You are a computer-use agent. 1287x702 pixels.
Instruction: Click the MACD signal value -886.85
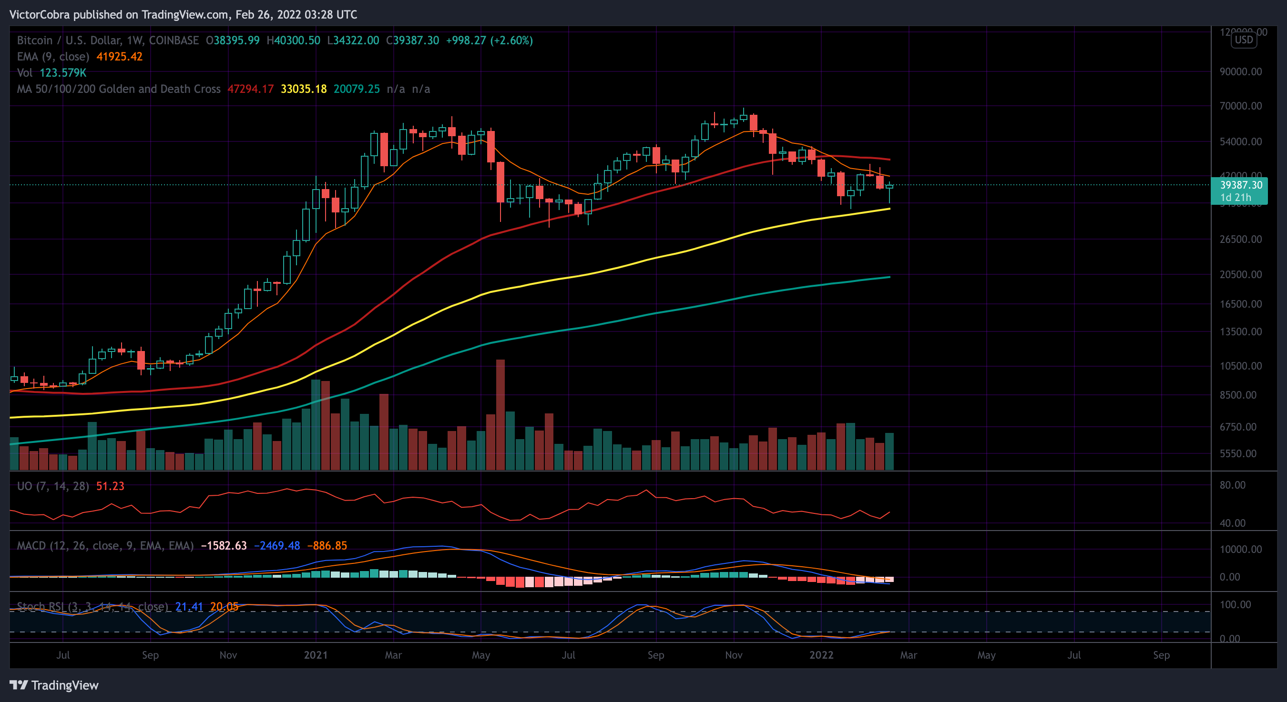coord(327,546)
